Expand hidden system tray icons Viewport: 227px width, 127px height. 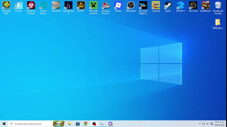pyautogui.click(x=200, y=124)
